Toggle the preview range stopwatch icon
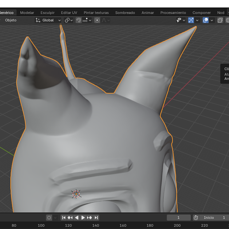229x229 pixels. pyautogui.click(x=196, y=217)
